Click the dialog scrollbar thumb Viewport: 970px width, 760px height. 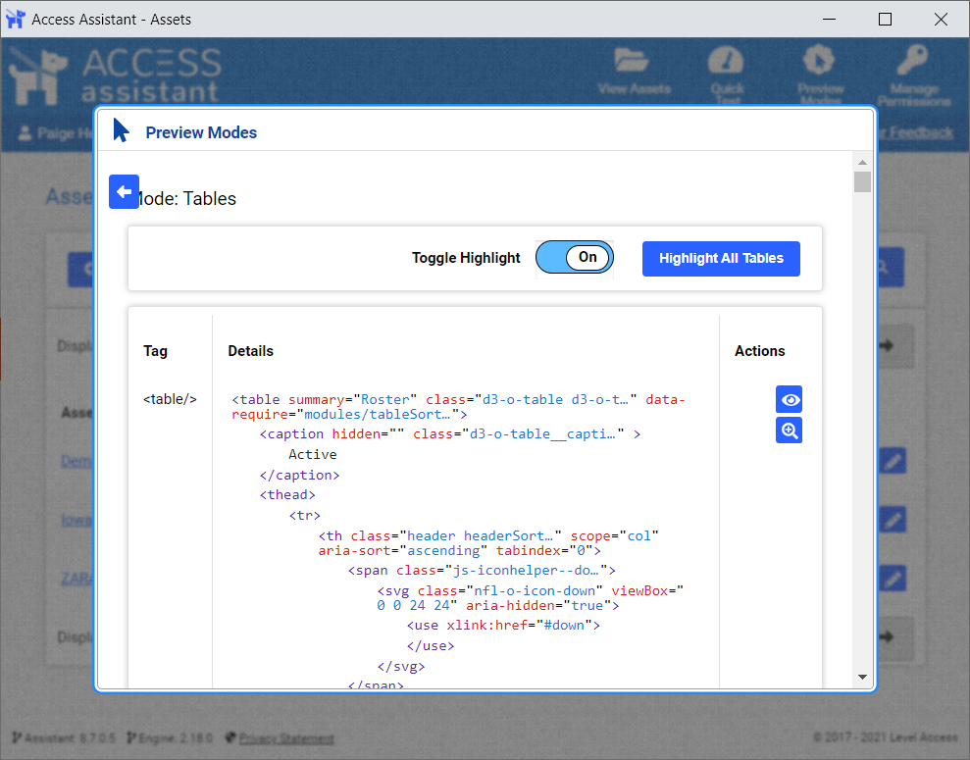[x=862, y=181]
